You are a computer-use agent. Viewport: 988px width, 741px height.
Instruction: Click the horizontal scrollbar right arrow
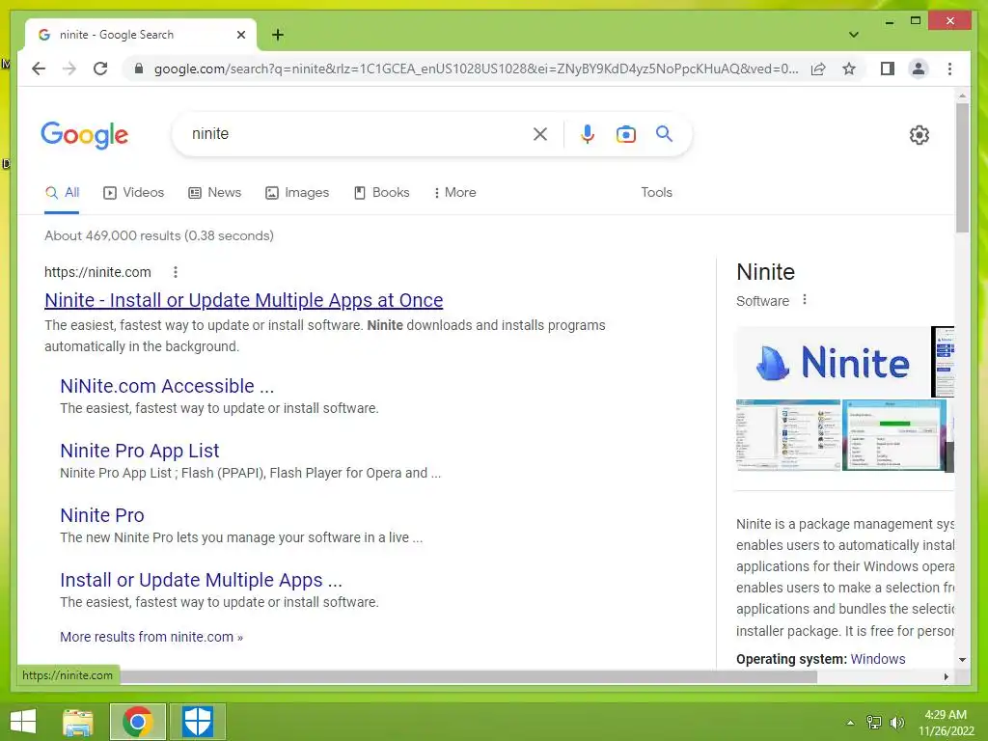(946, 676)
